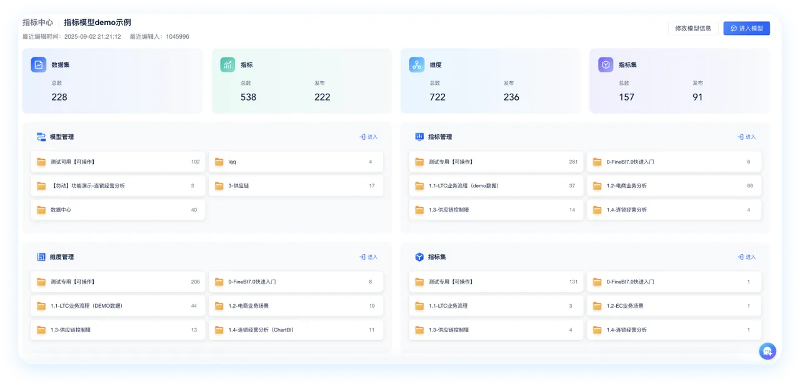Click 指标 total value 538

[x=248, y=97]
